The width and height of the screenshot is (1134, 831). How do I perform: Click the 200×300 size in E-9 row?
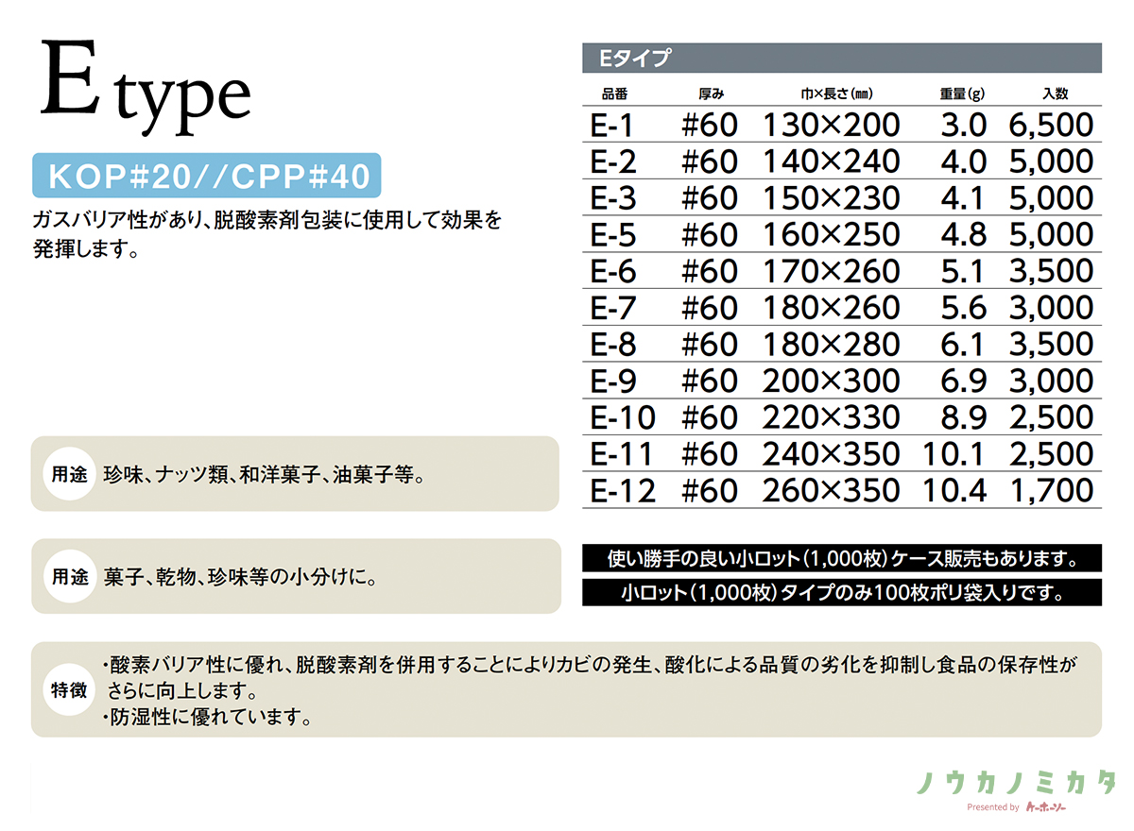831,382
